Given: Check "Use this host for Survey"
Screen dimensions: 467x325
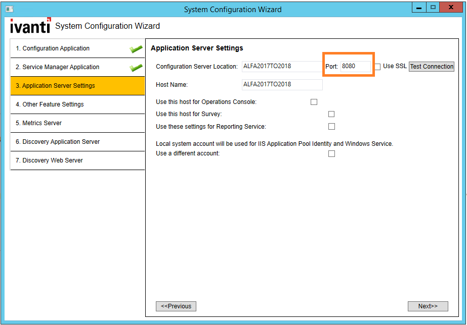Looking at the screenshot, I should pyautogui.click(x=331, y=114).
